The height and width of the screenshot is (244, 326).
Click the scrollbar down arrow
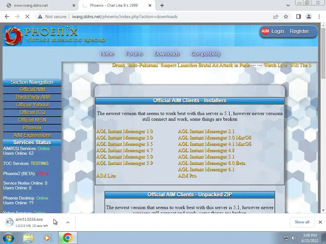click(x=323, y=210)
